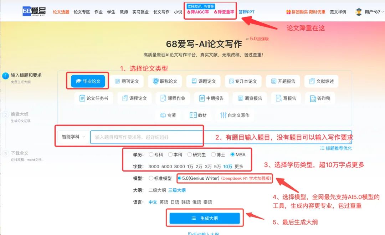The height and width of the screenshot is (235, 385).
Task: Go to the 答辩PPT nav tab
Action: tap(247, 12)
